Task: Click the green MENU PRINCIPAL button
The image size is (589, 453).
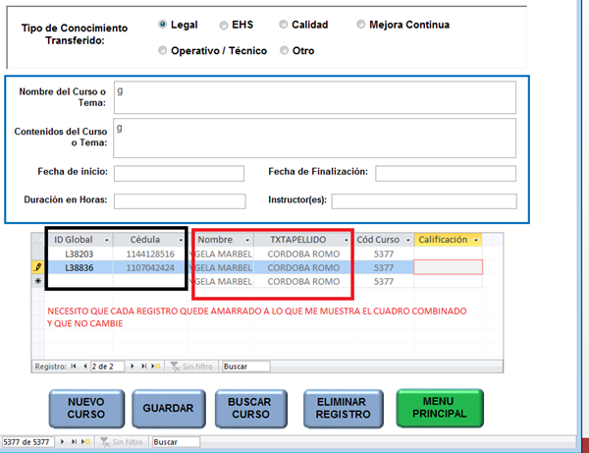Action: (x=440, y=409)
